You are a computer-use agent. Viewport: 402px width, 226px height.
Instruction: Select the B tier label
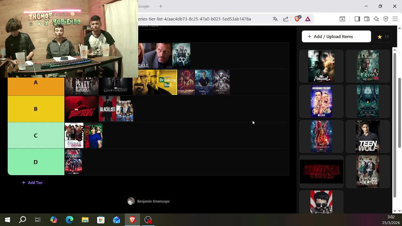(36, 109)
